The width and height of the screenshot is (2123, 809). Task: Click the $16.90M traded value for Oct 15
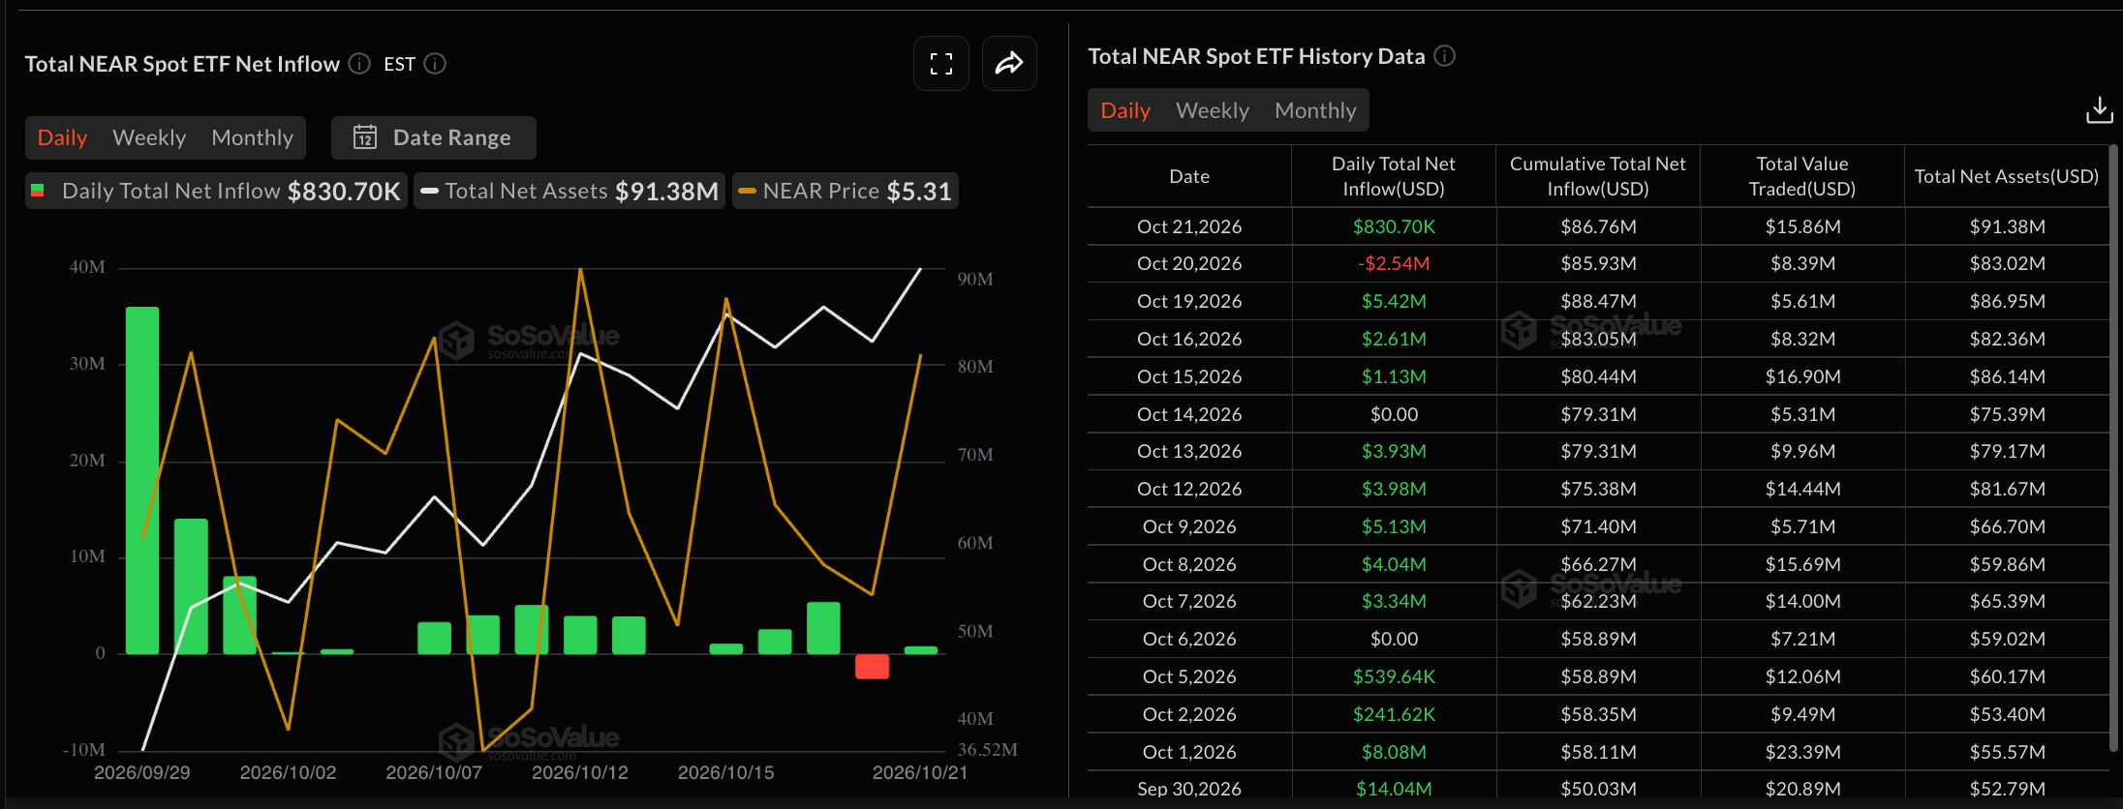[x=1802, y=376]
